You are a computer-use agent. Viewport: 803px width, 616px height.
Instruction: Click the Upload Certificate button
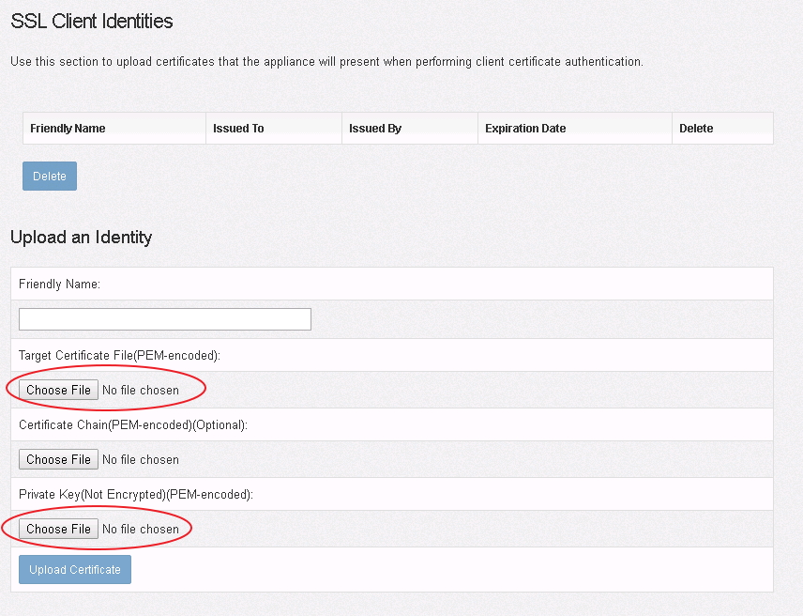pyautogui.click(x=75, y=569)
